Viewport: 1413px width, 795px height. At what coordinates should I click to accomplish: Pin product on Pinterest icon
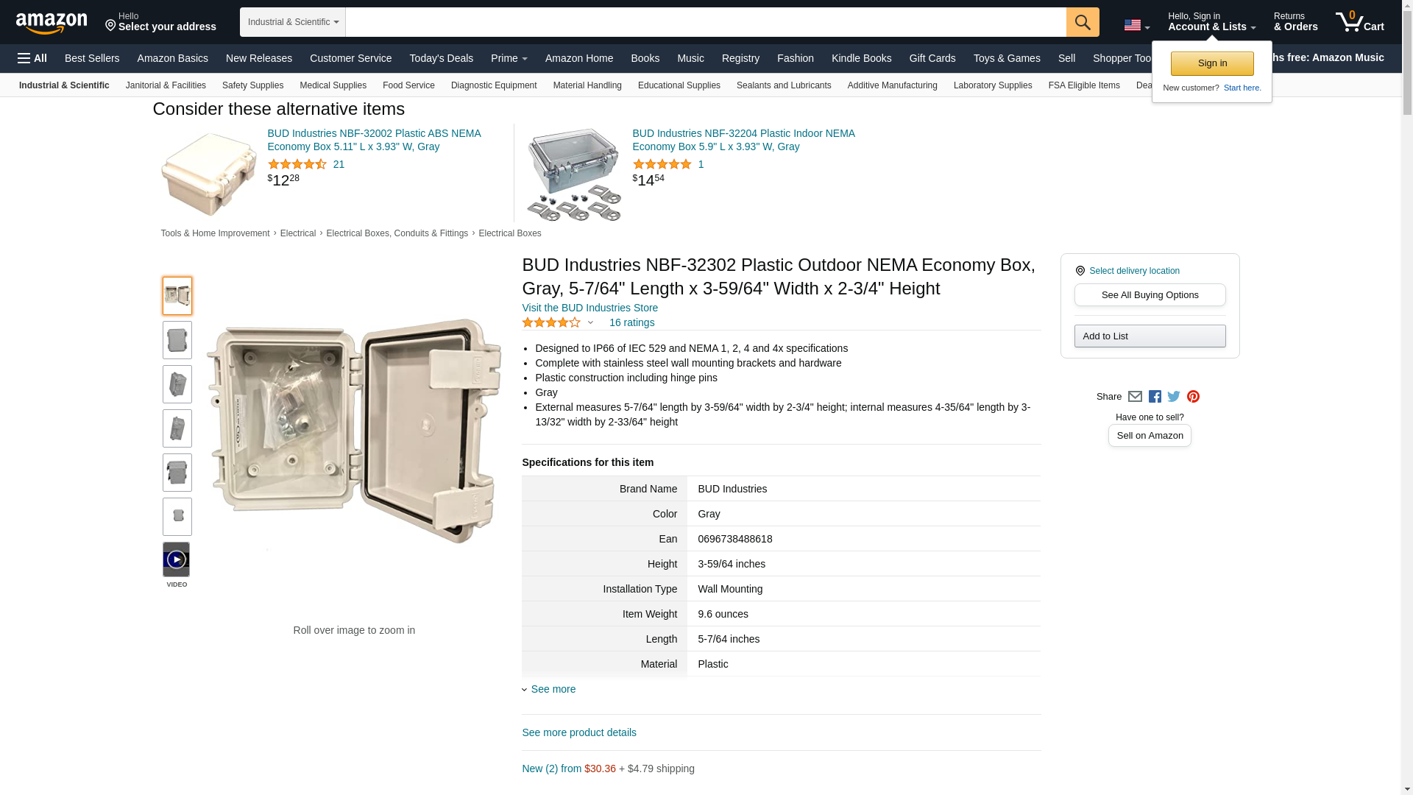(1193, 397)
